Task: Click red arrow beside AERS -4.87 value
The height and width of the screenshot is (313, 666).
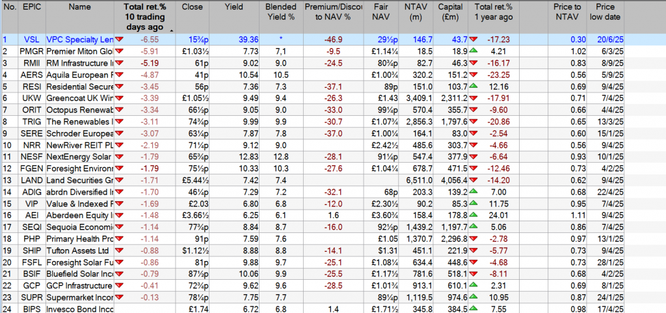Action: coord(119,75)
